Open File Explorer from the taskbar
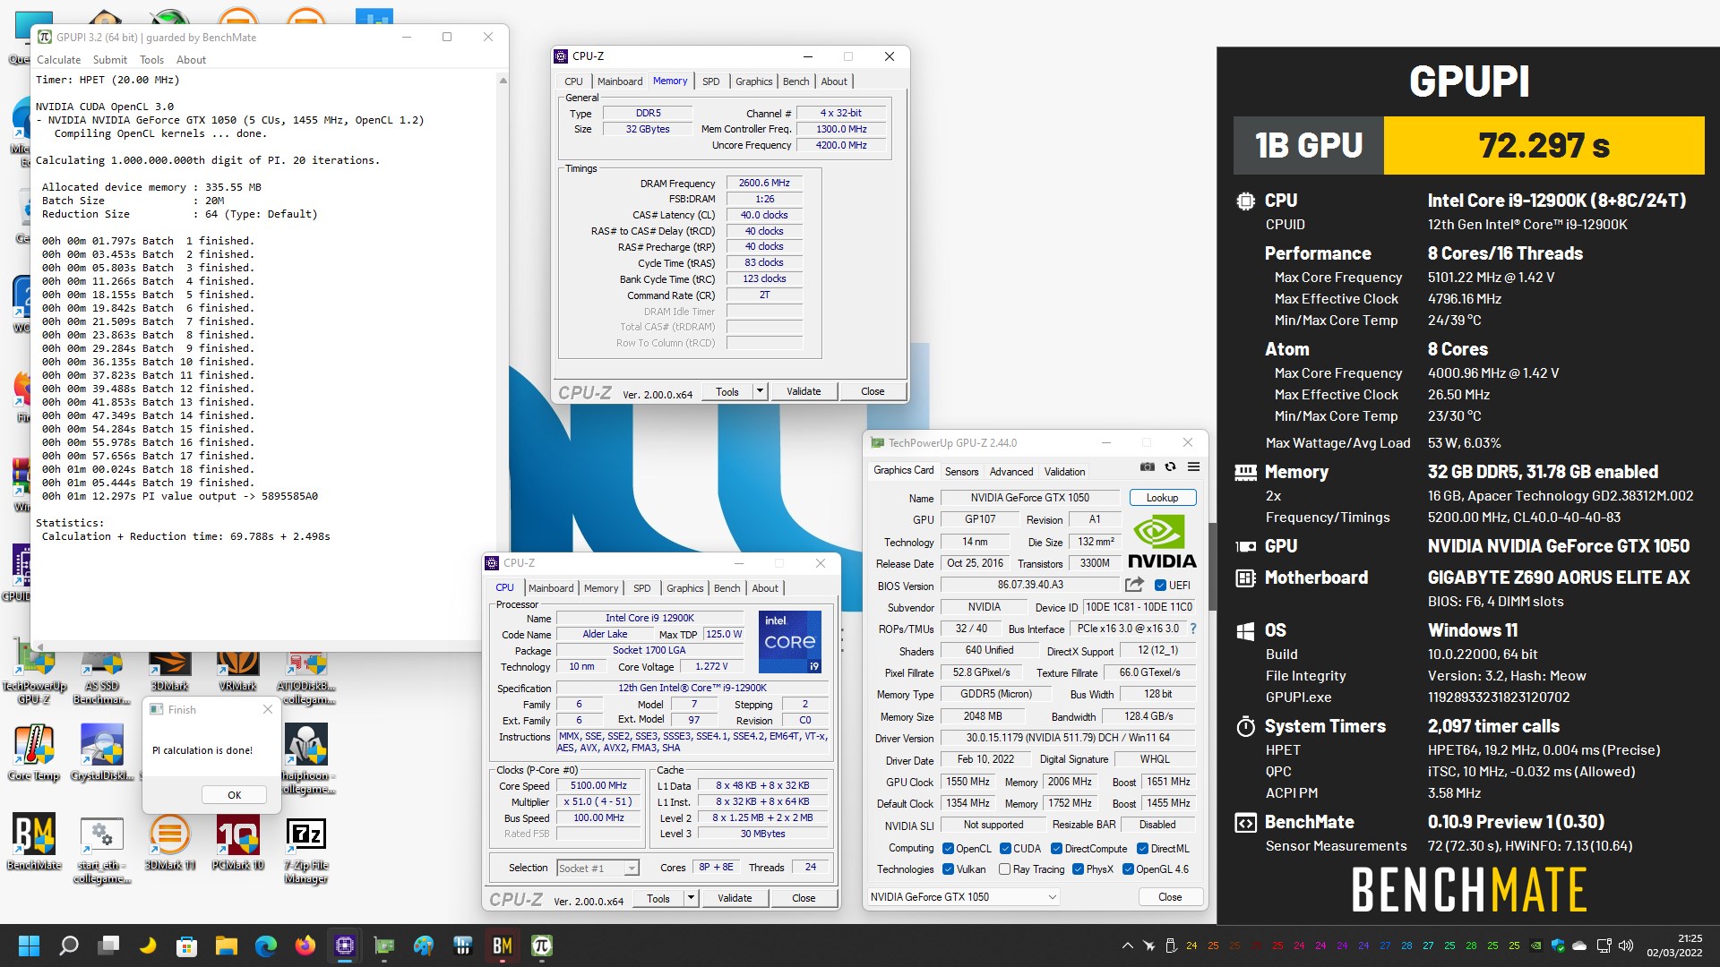The width and height of the screenshot is (1720, 967). pos(227,946)
